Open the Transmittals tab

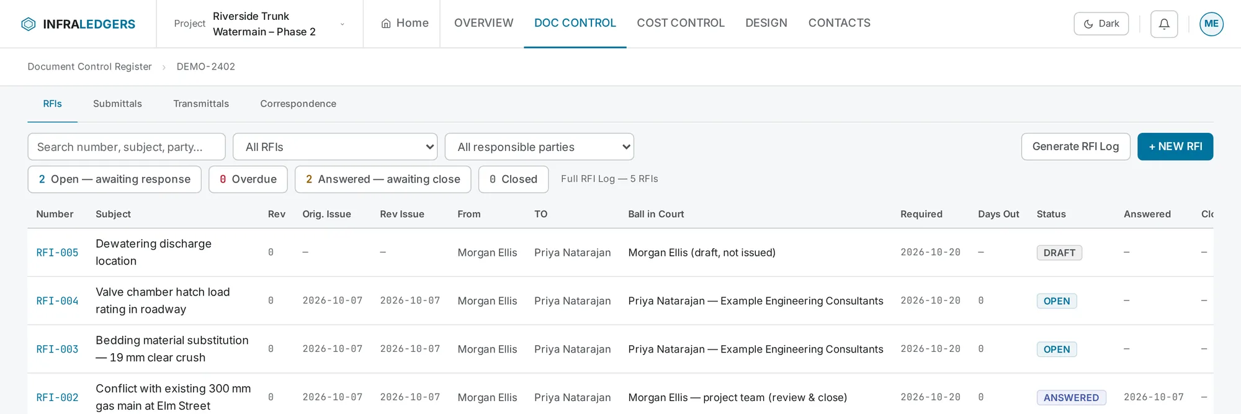[201, 104]
